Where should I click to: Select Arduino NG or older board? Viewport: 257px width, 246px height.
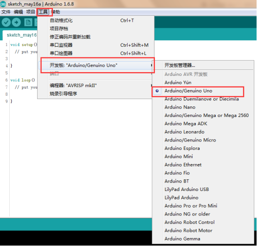(x=203, y=214)
